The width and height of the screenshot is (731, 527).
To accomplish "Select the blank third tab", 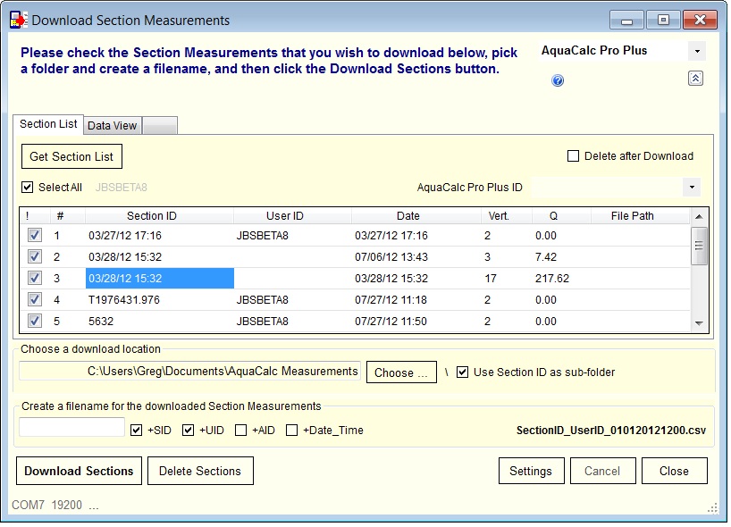I will coord(160,126).
